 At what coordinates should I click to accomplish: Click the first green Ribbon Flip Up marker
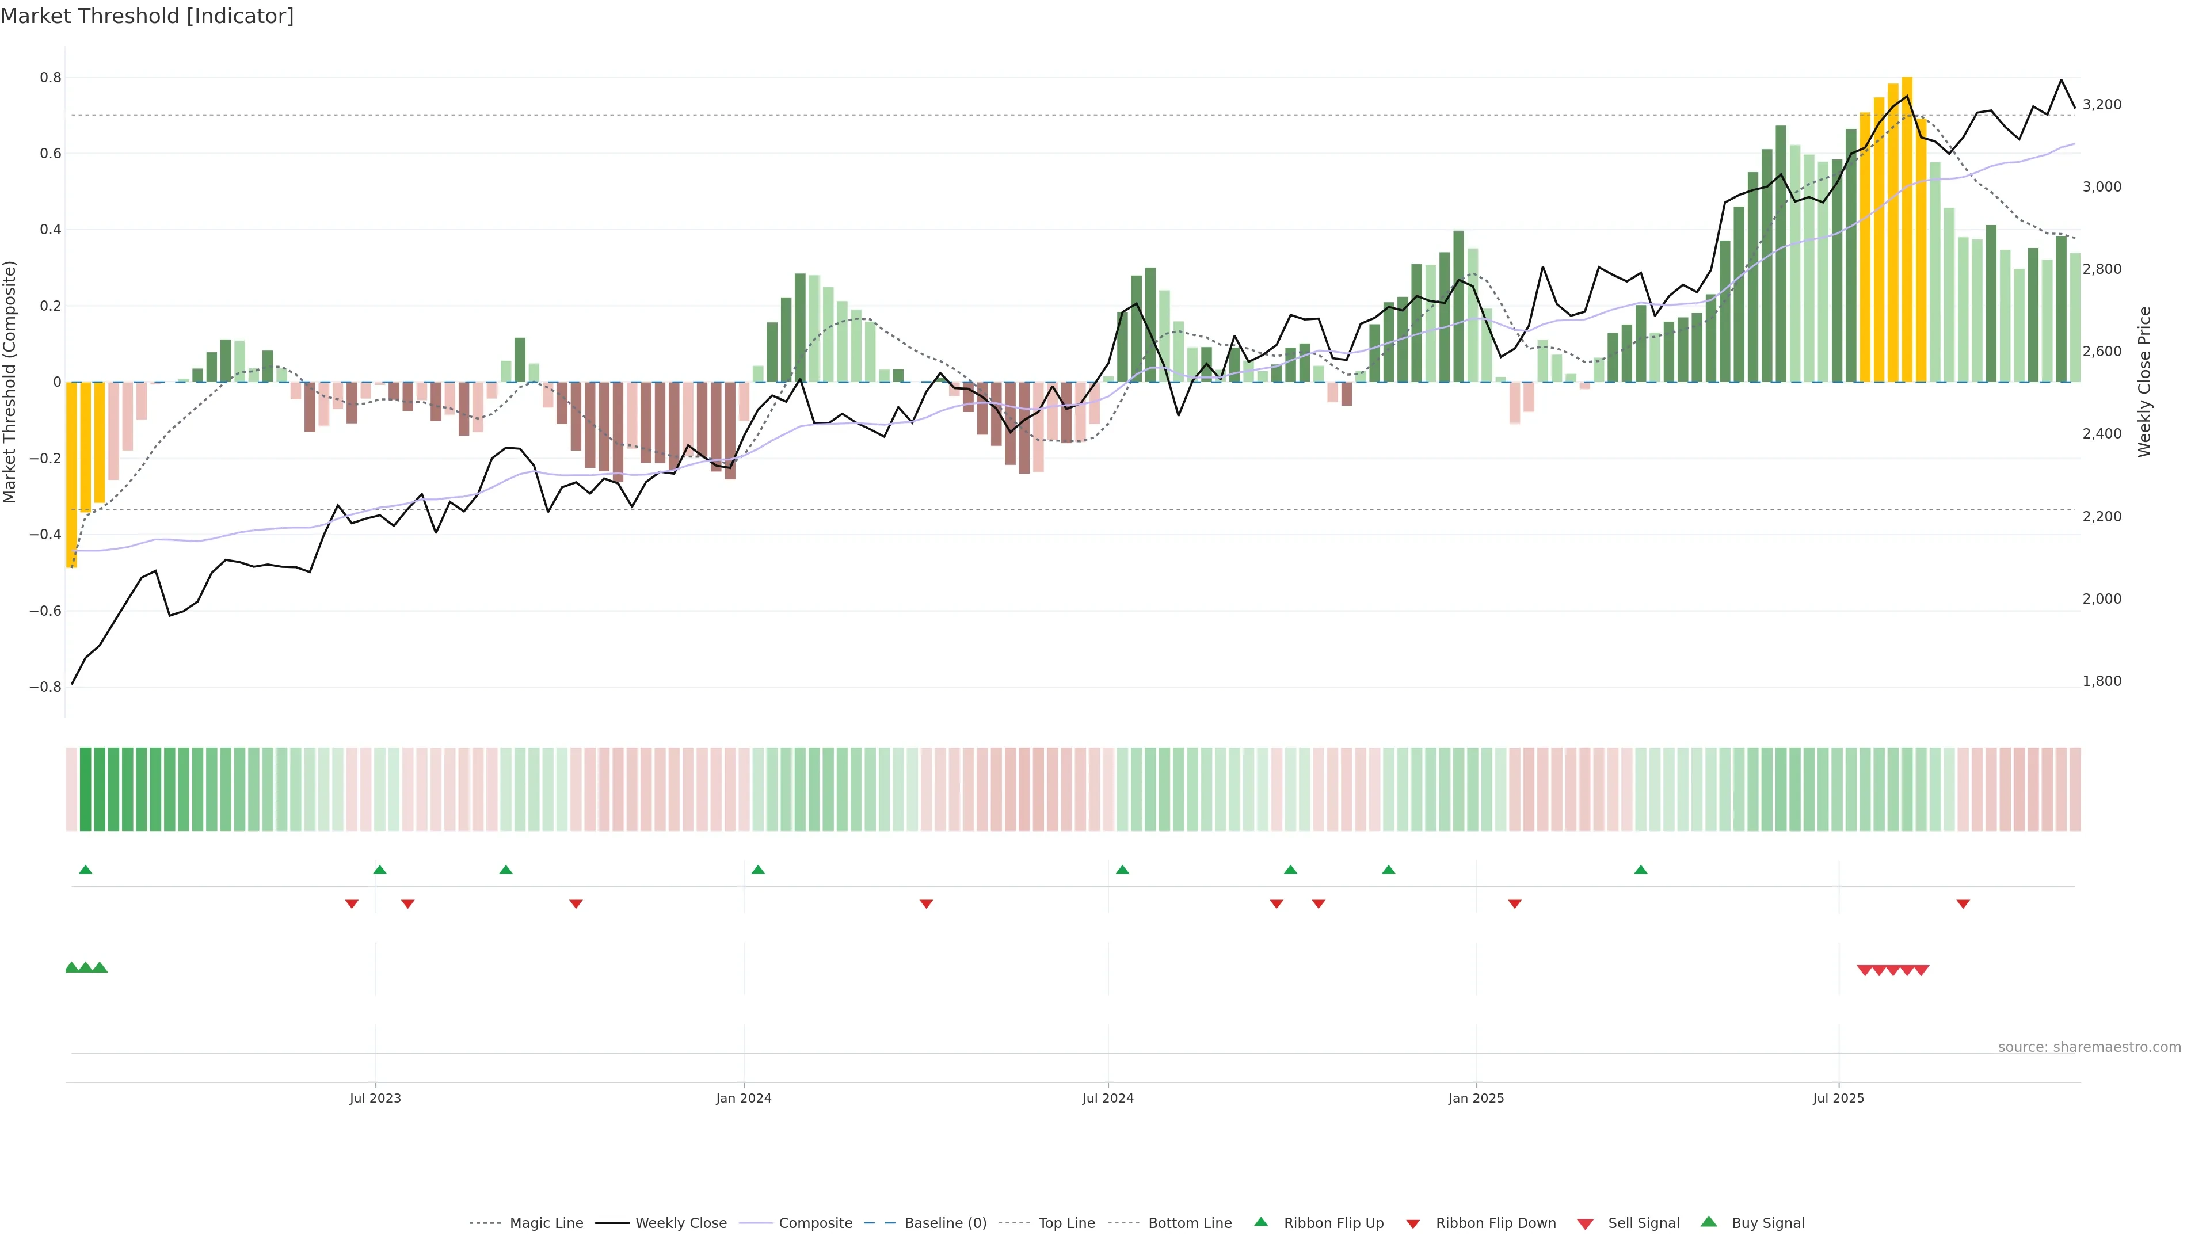pos(85,870)
